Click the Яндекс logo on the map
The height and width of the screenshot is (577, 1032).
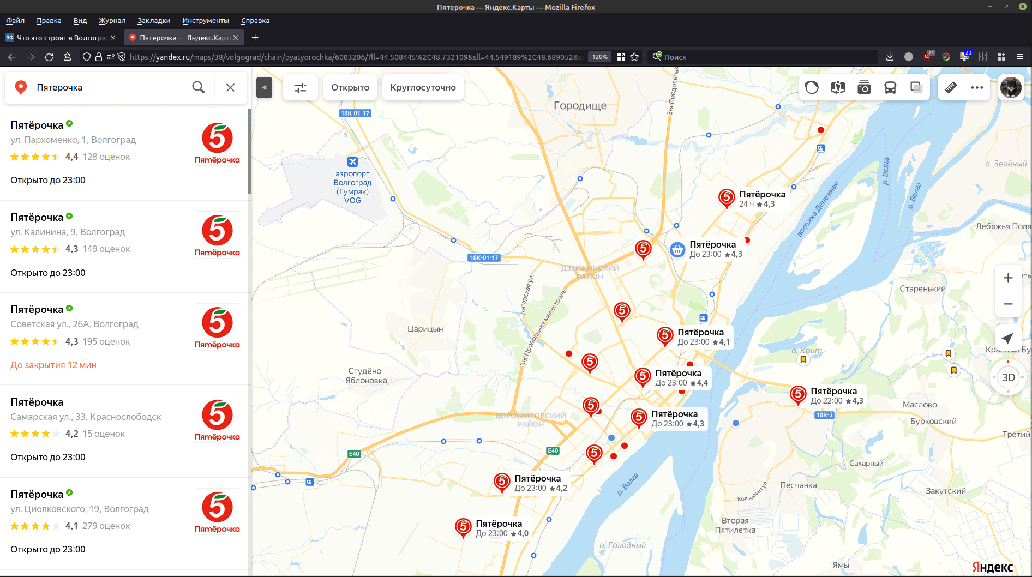pos(992,567)
